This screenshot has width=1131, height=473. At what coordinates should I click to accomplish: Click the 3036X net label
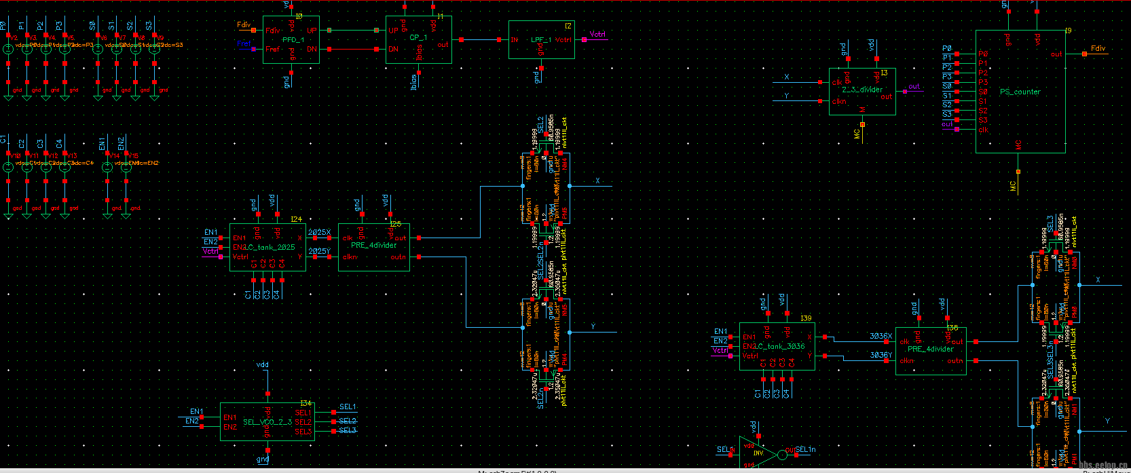(880, 337)
